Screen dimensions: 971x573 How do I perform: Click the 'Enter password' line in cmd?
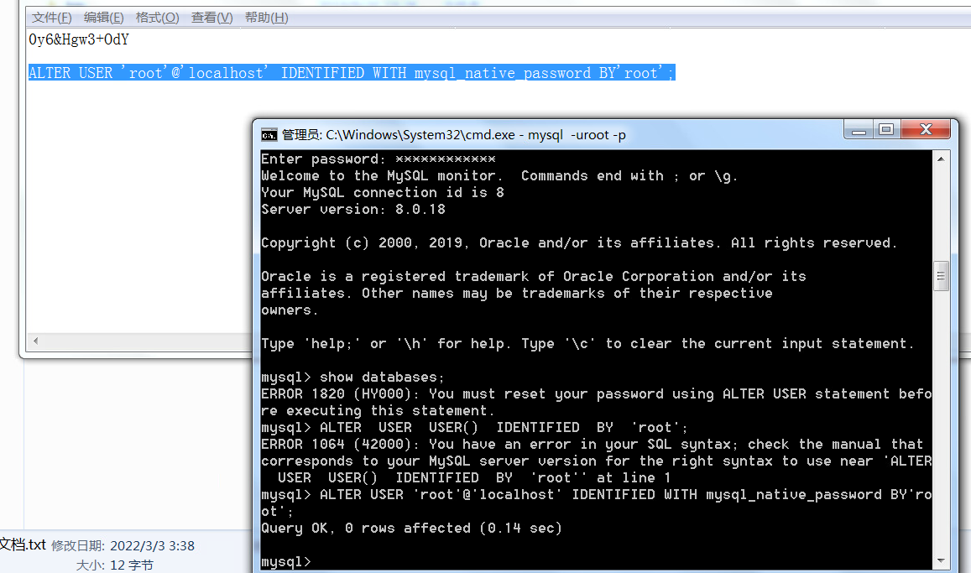point(378,159)
